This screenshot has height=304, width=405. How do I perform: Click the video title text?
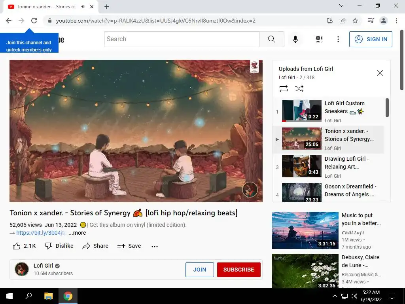click(x=123, y=213)
